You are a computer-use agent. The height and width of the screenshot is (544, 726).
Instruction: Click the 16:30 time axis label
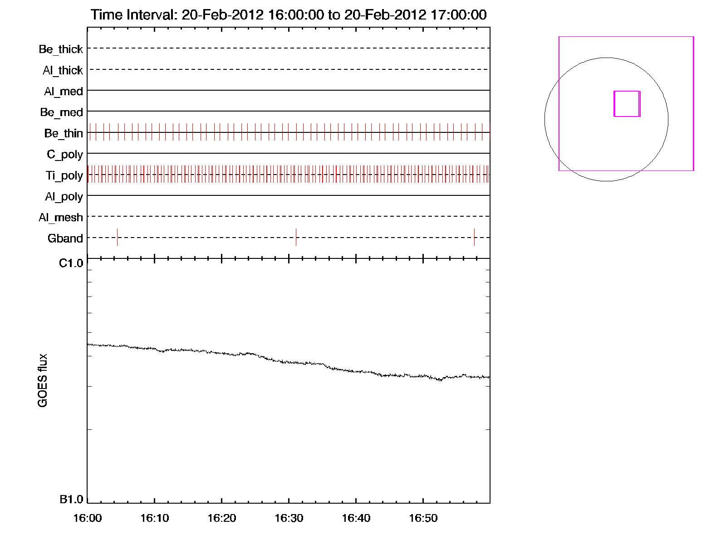289,518
